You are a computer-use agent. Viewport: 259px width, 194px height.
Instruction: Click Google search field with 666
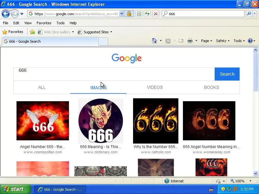[114, 74]
